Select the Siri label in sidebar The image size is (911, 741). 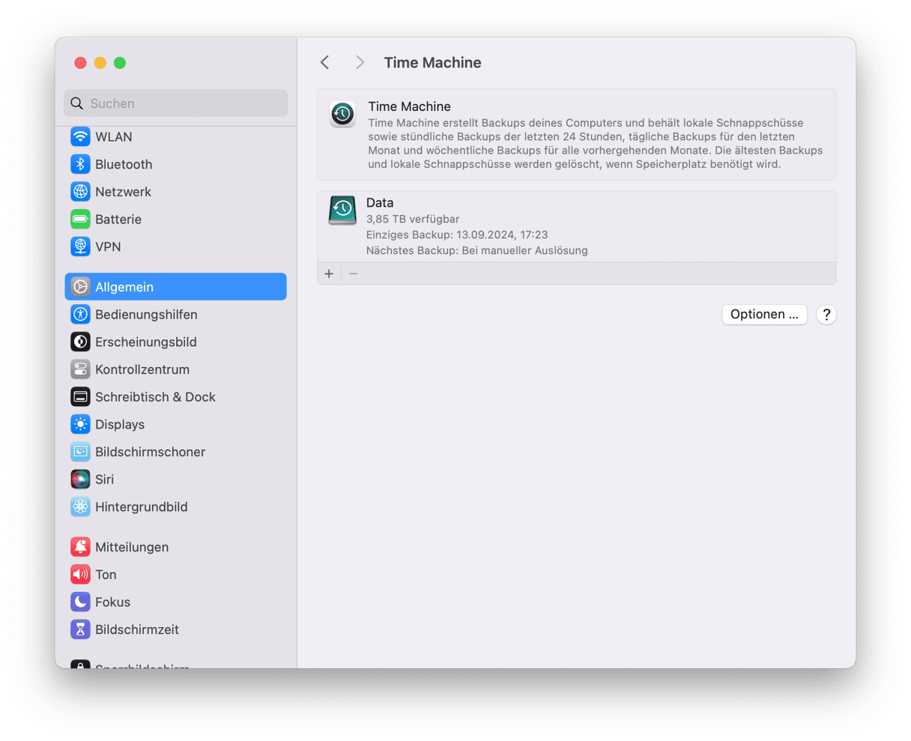105,480
